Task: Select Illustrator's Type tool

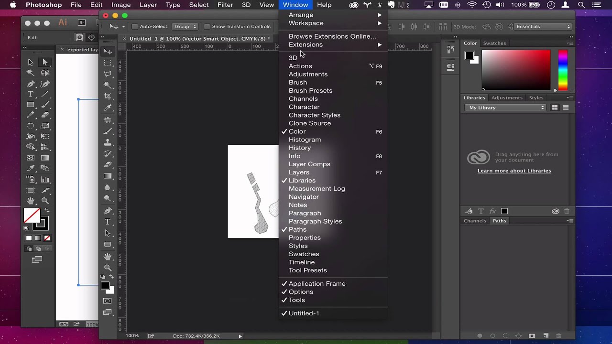Action: point(31,94)
